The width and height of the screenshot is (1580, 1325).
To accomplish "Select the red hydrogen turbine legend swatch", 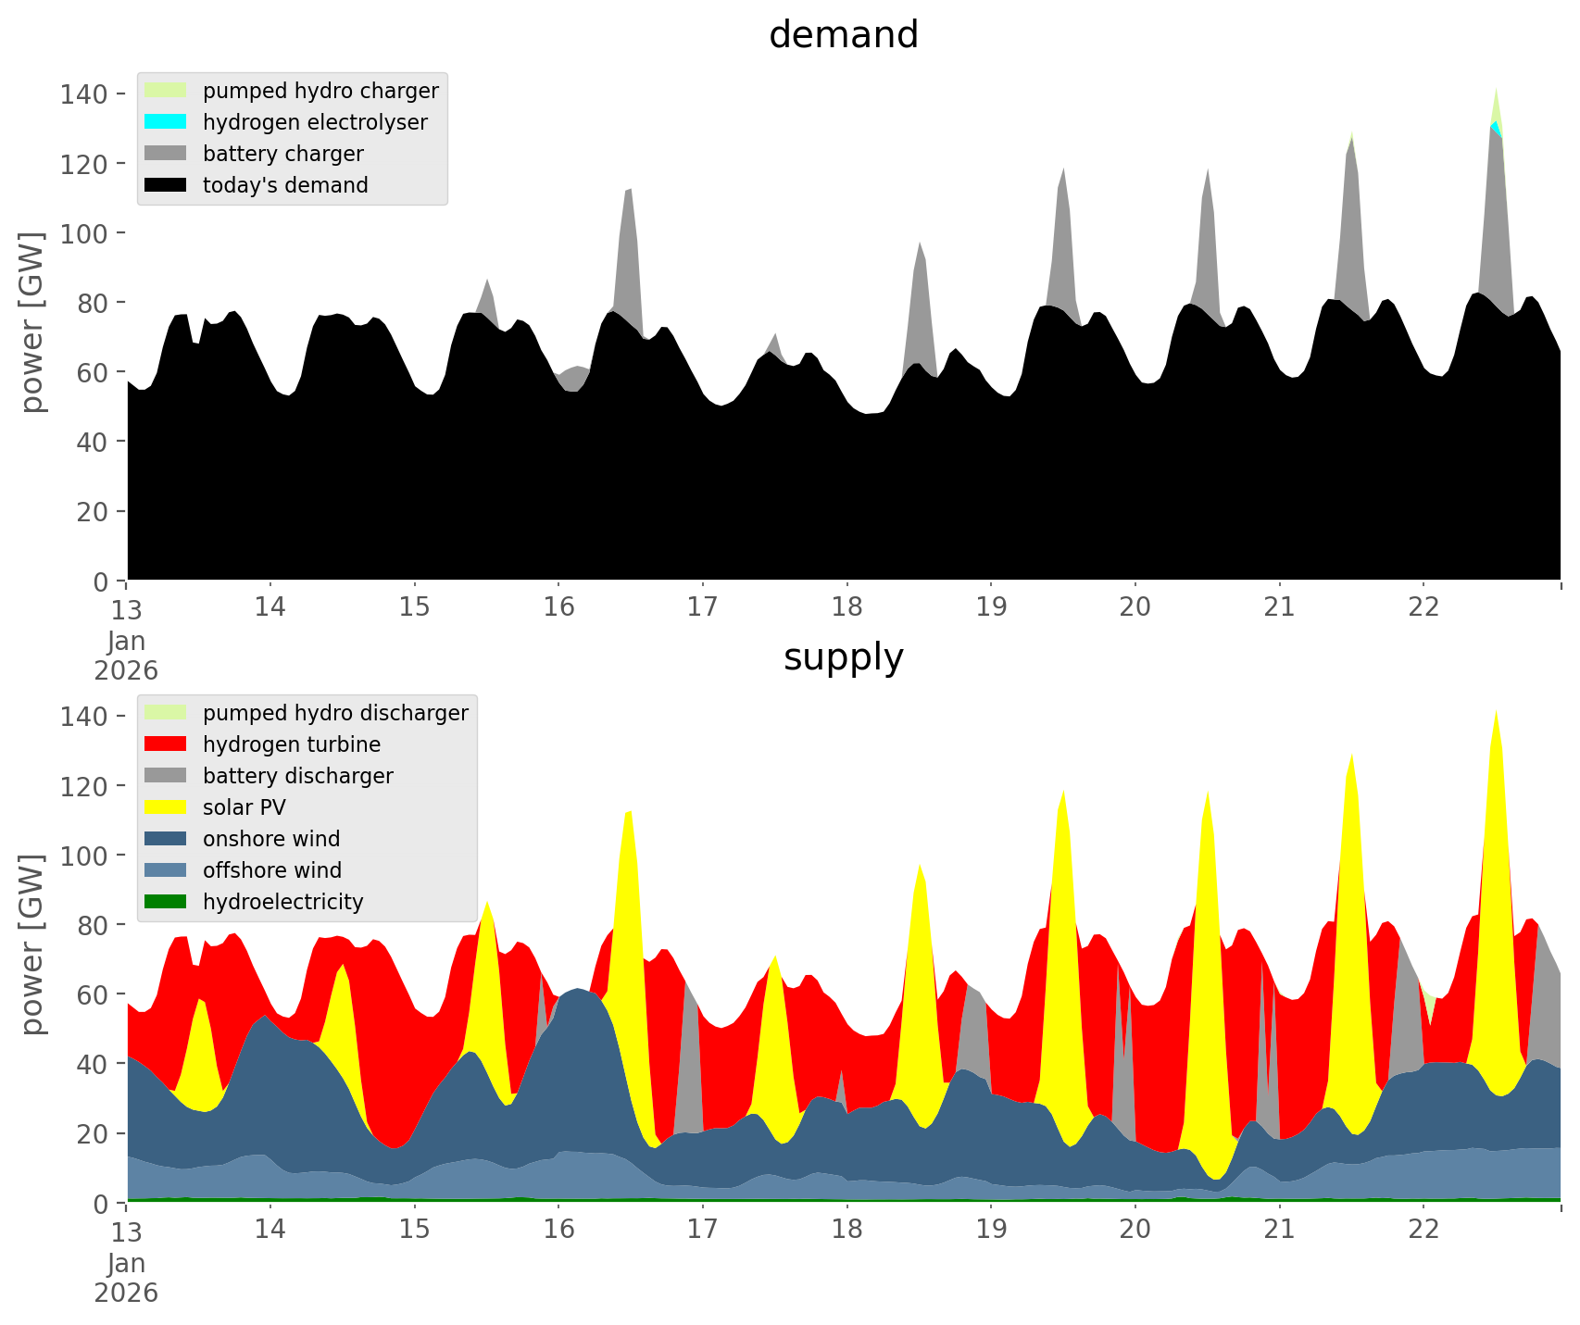I will 165,744.
